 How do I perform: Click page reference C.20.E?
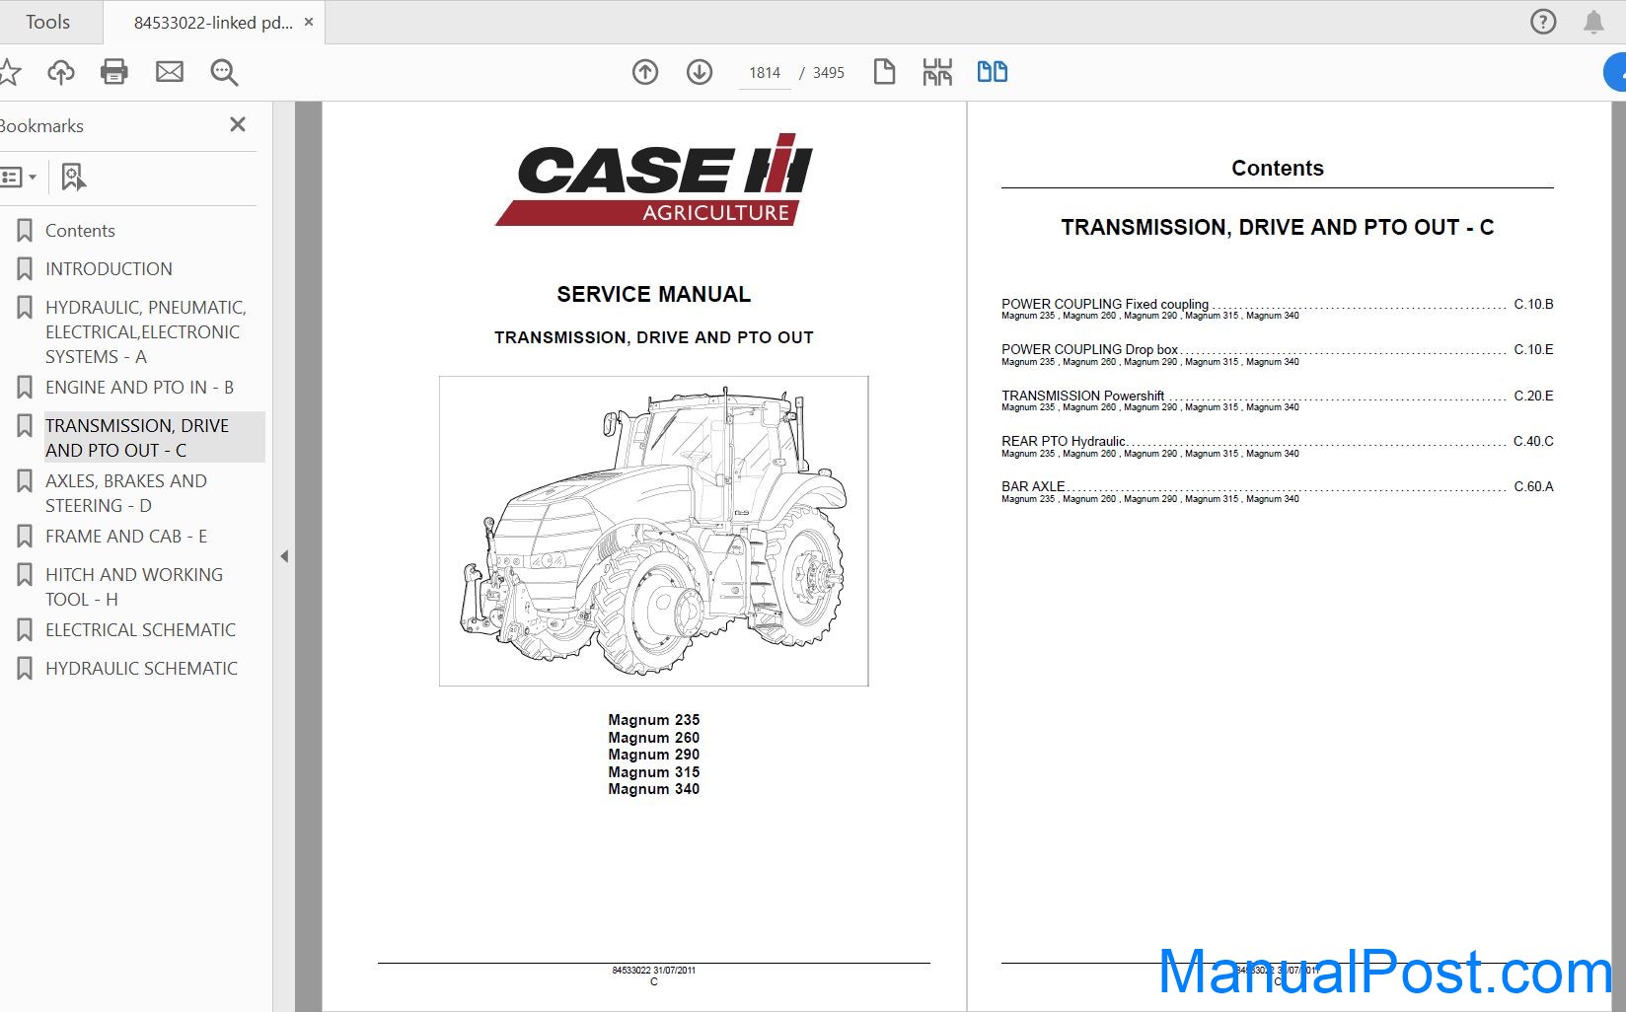click(1533, 396)
